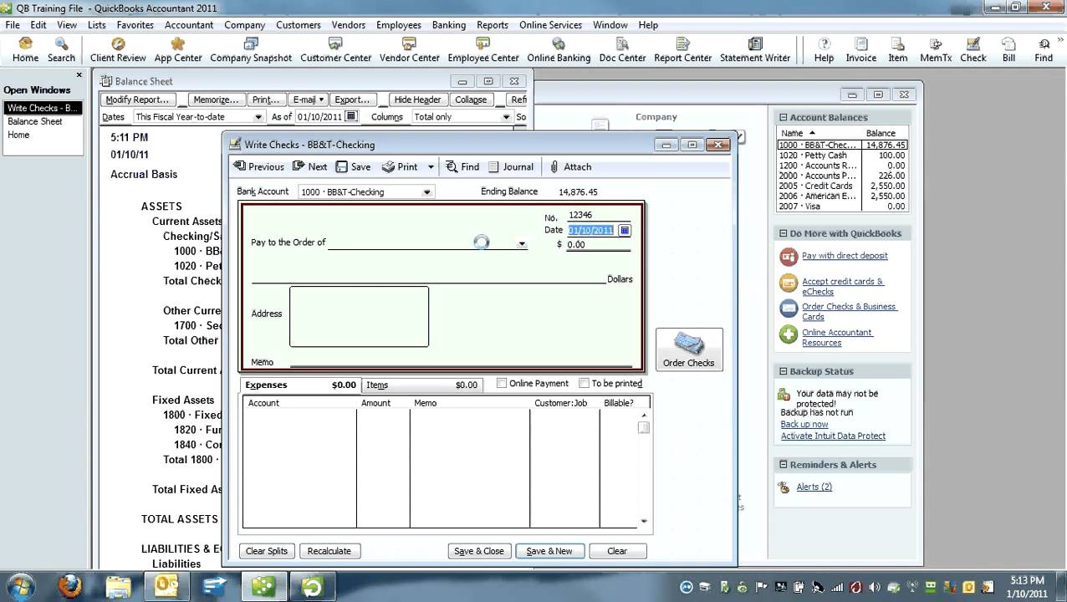This screenshot has height=602, width=1067.
Task: Open the Accountant menu
Action: tap(189, 25)
